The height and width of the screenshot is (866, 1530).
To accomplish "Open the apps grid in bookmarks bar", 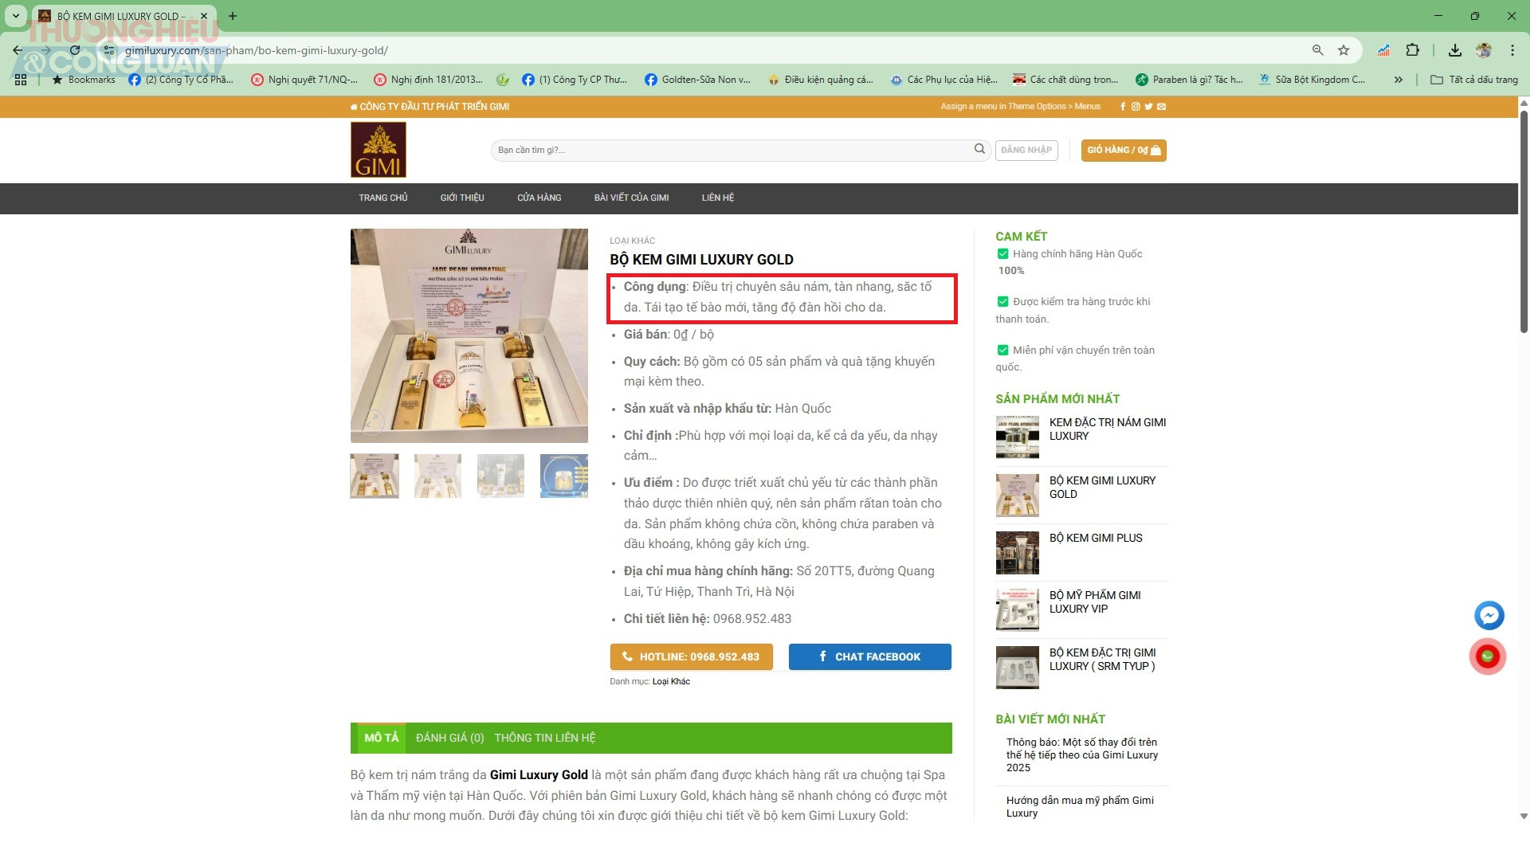I will (21, 80).
